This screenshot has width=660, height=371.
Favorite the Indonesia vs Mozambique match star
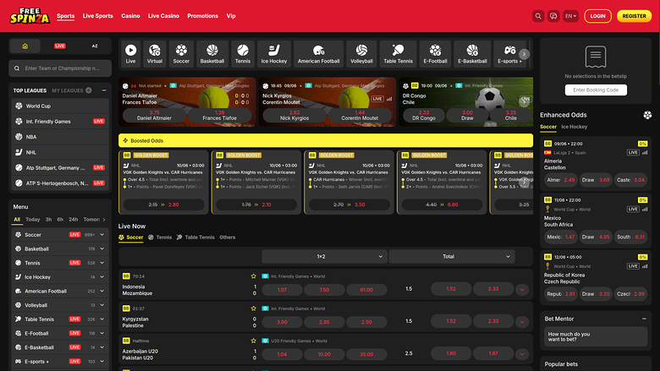(253, 276)
